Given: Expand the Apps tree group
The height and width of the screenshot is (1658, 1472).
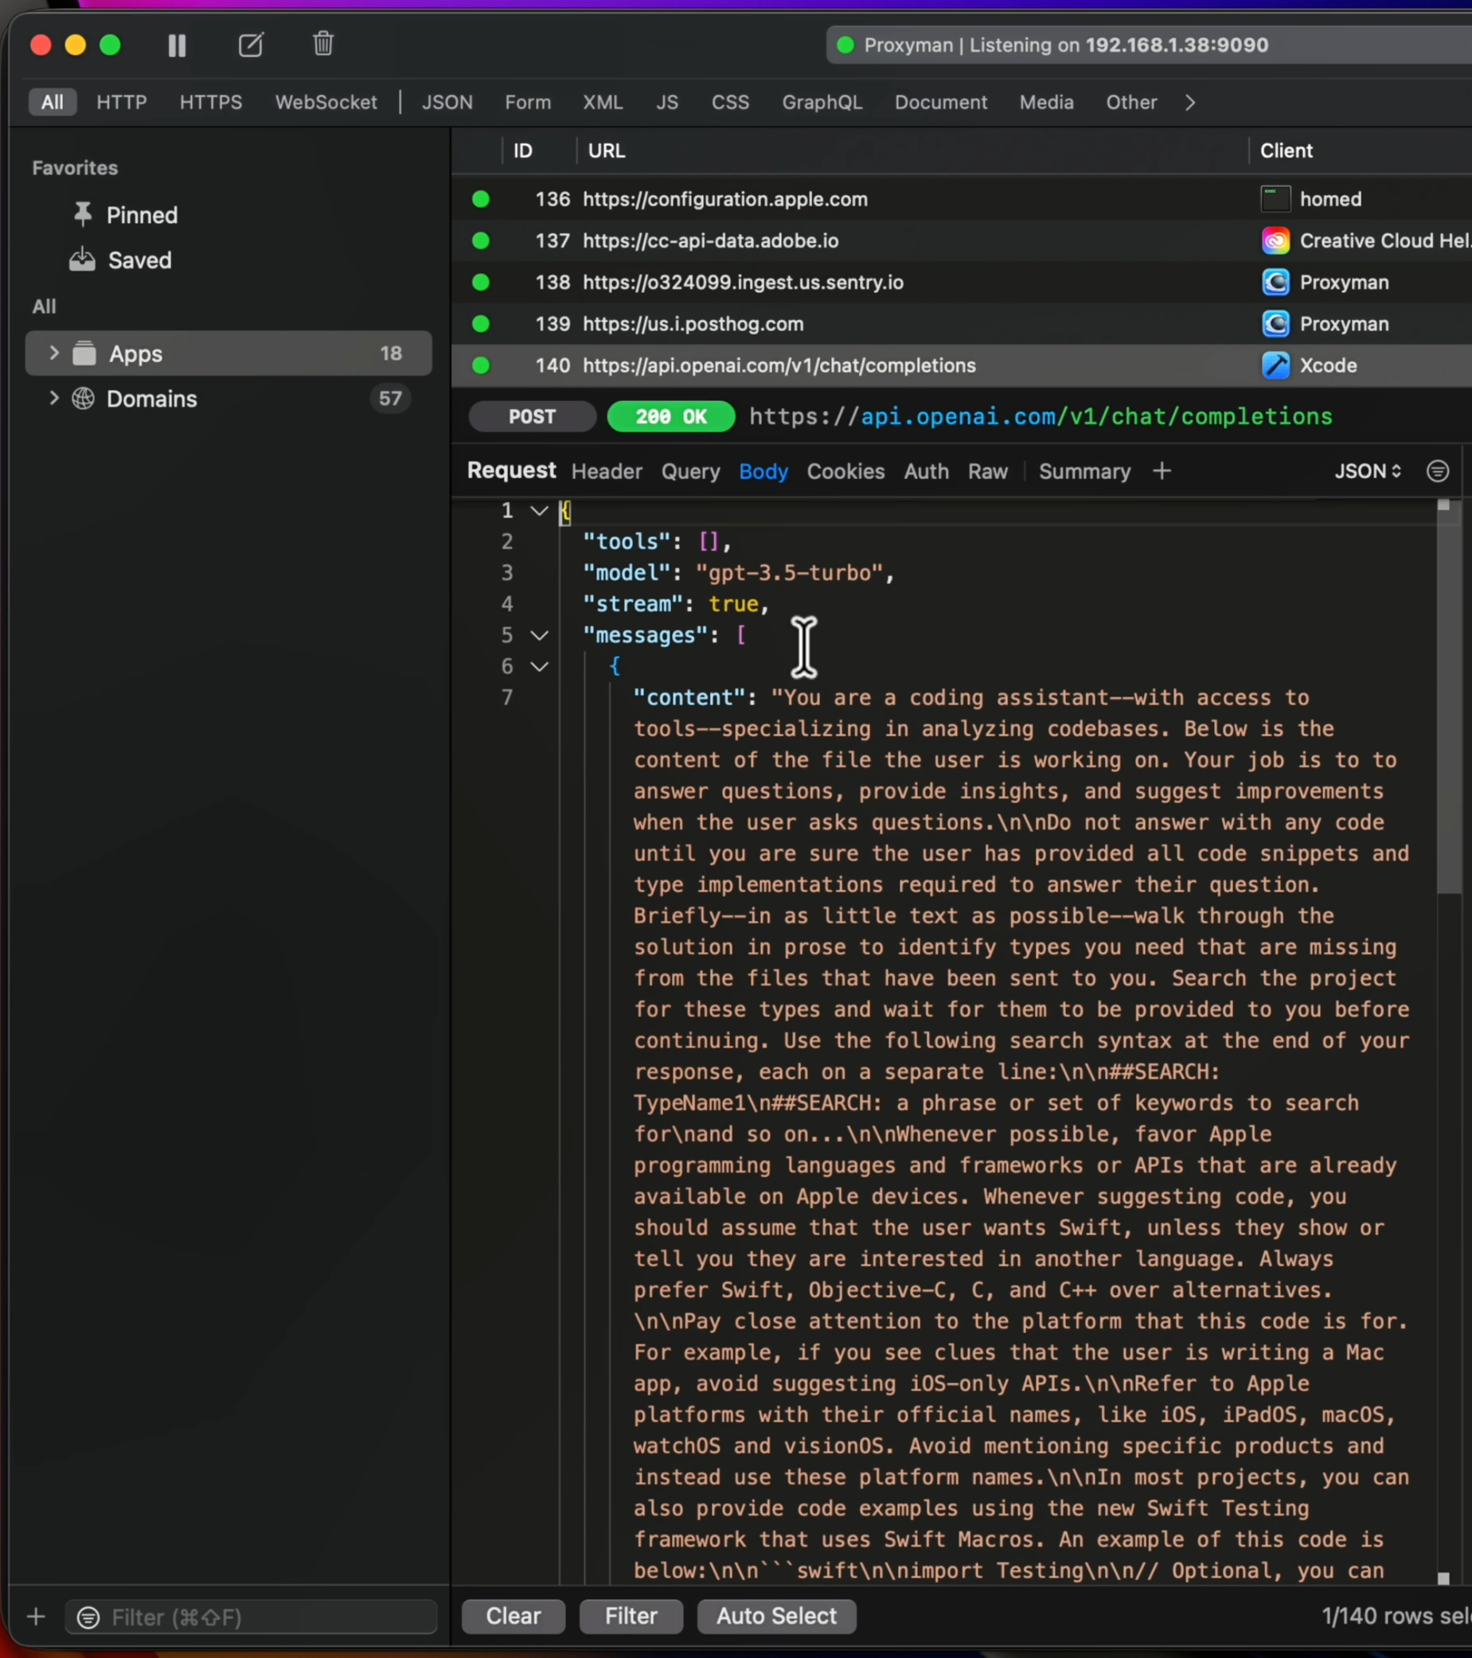Looking at the screenshot, I should tap(54, 353).
